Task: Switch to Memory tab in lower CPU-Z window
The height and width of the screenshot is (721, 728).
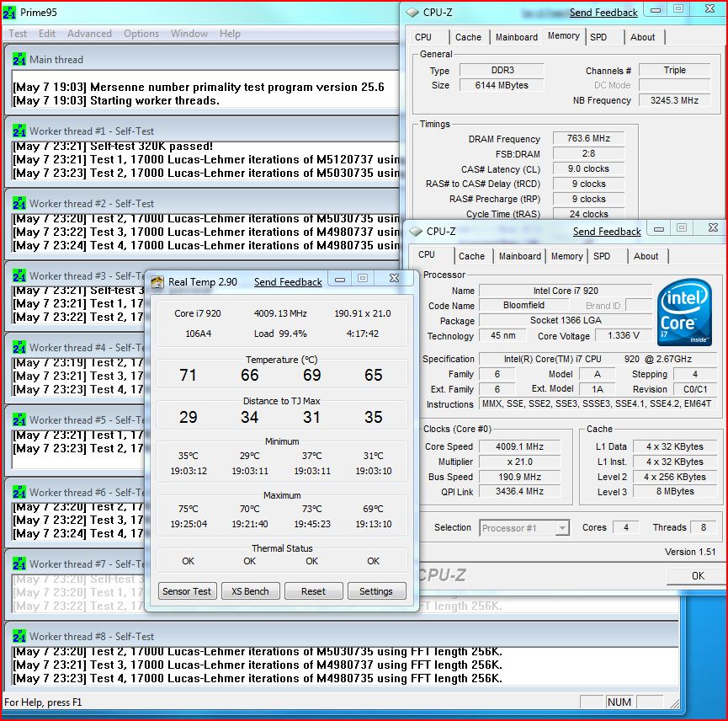Action: click(x=567, y=256)
